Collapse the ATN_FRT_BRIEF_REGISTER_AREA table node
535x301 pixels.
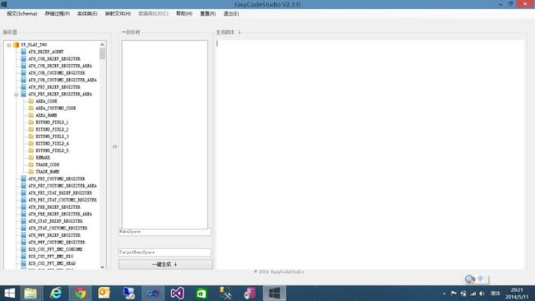pyautogui.click(x=16, y=94)
